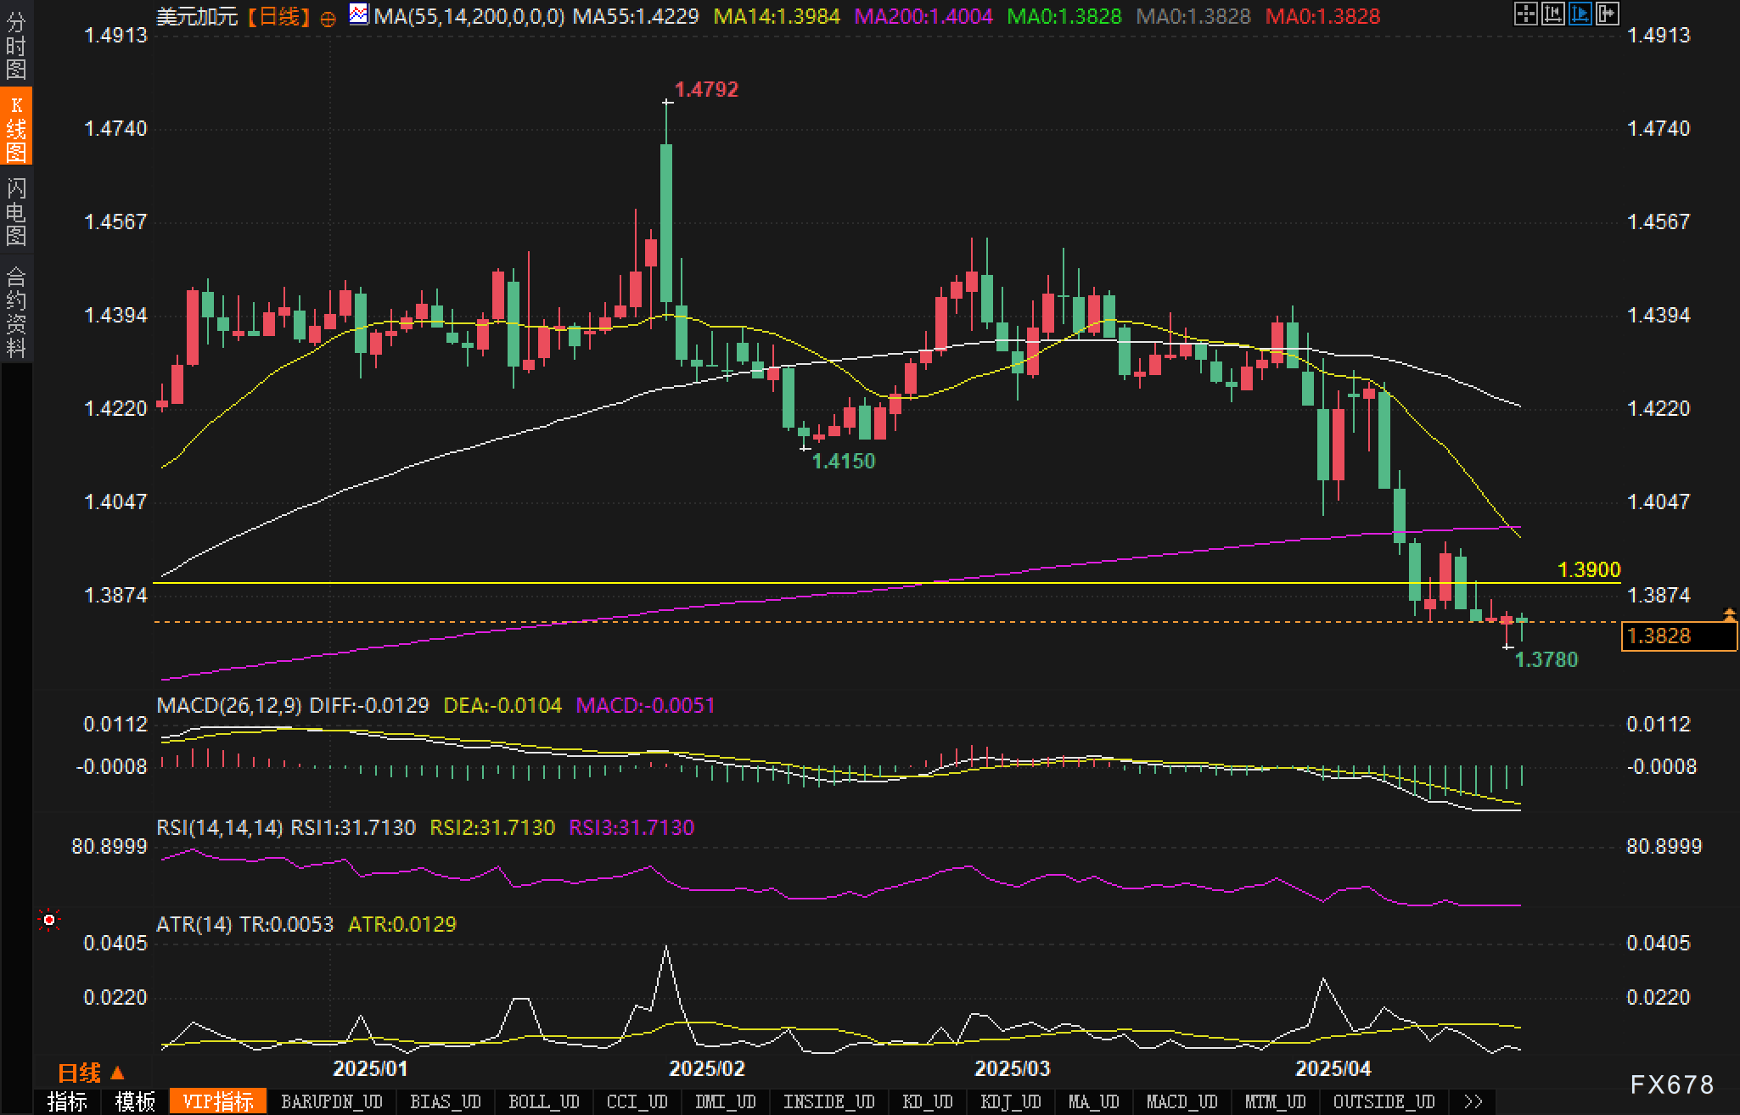Click the circular plus icon beside 【日线】
The height and width of the screenshot is (1115, 1740).
coord(328,18)
